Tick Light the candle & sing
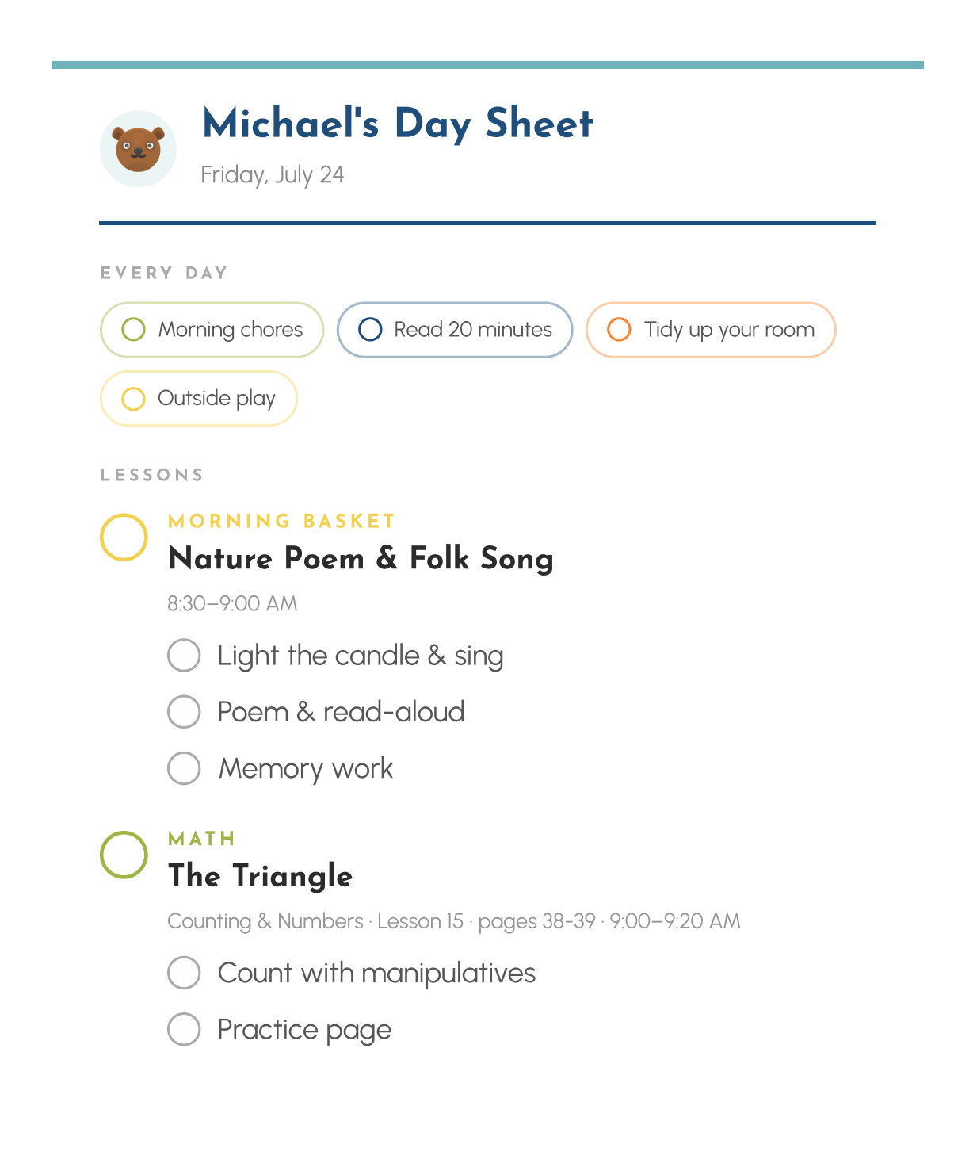 coord(184,656)
